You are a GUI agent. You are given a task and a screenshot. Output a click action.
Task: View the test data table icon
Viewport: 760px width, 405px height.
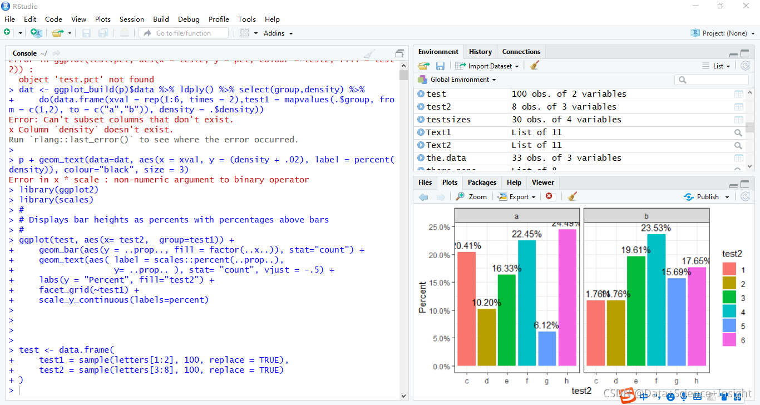point(739,94)
